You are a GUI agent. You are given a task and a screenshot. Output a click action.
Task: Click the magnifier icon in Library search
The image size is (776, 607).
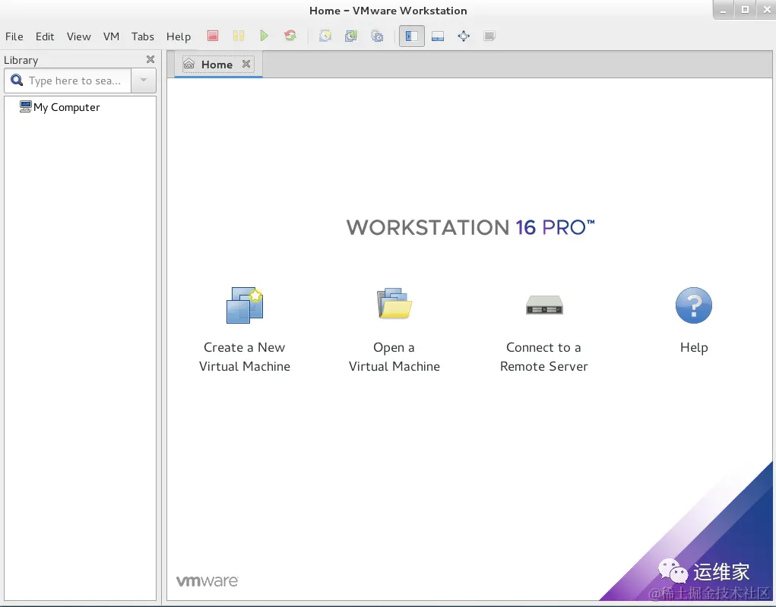17,80
